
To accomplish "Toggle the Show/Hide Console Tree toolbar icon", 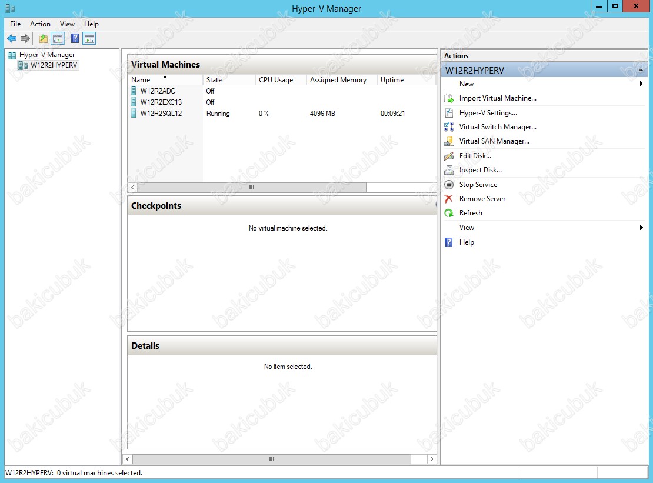I will point(58,39).
